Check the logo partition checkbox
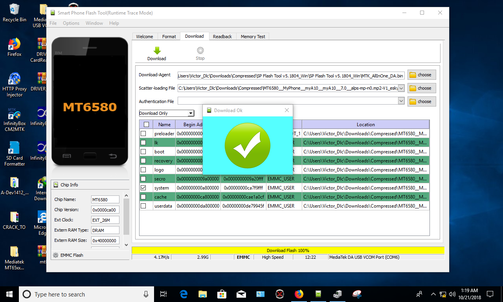This screenshot has height=302, width=503. tap(143, 170)
